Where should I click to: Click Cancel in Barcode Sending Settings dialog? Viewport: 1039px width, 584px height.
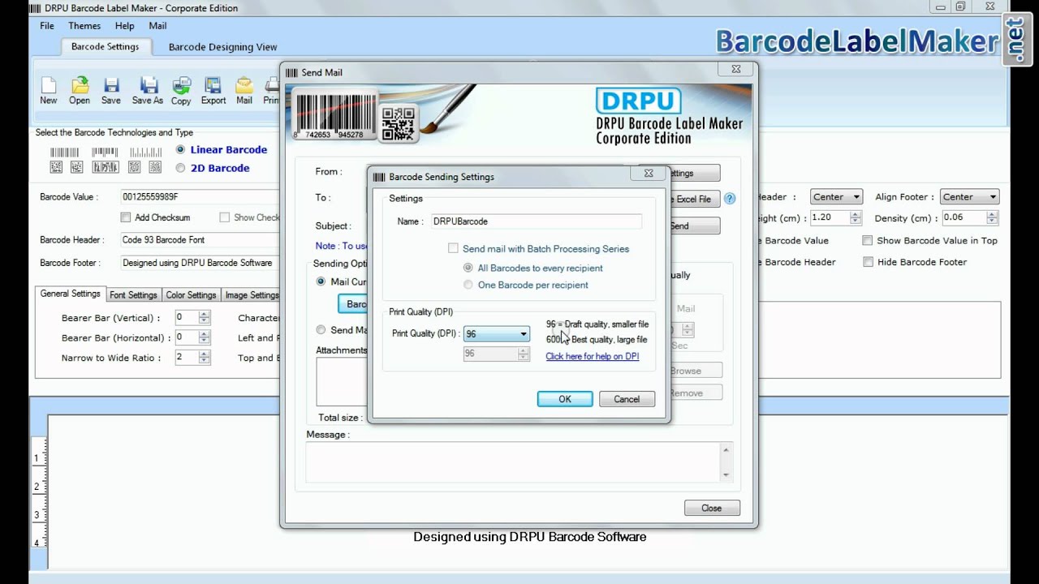pos(627,399)
